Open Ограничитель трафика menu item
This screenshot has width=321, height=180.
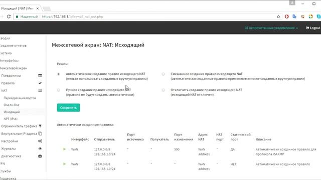pyautogui.click(x=19, y=126)
